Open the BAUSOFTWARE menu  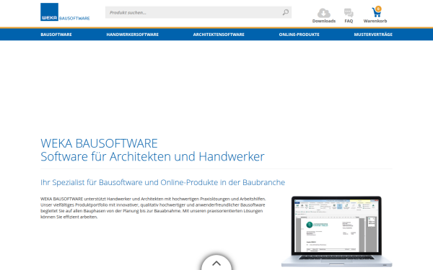56,35
